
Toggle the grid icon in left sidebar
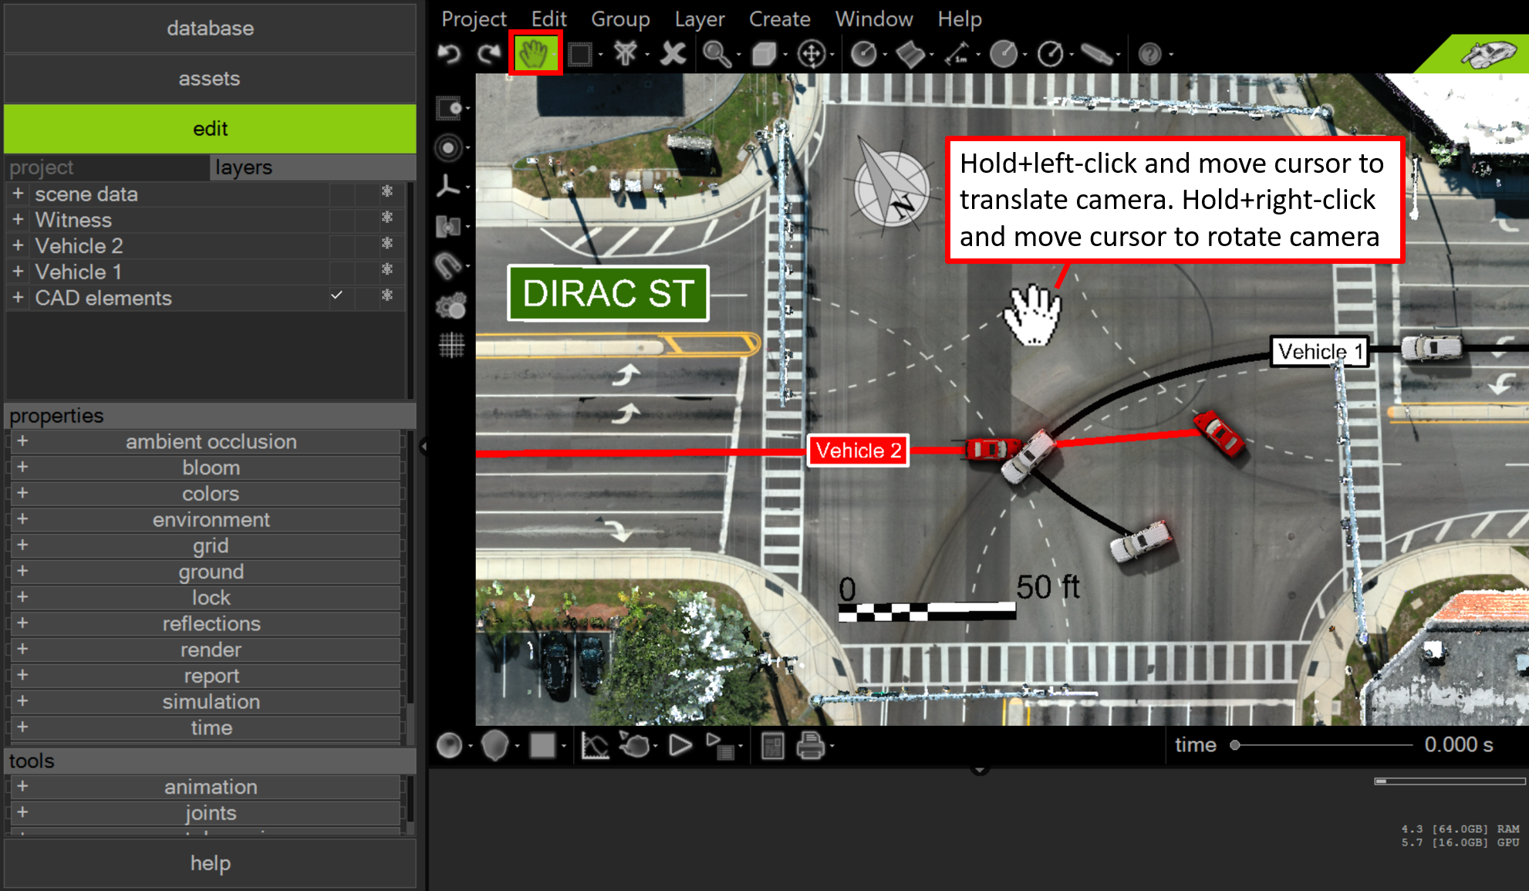pyautogui.click(x=451, y=345)
